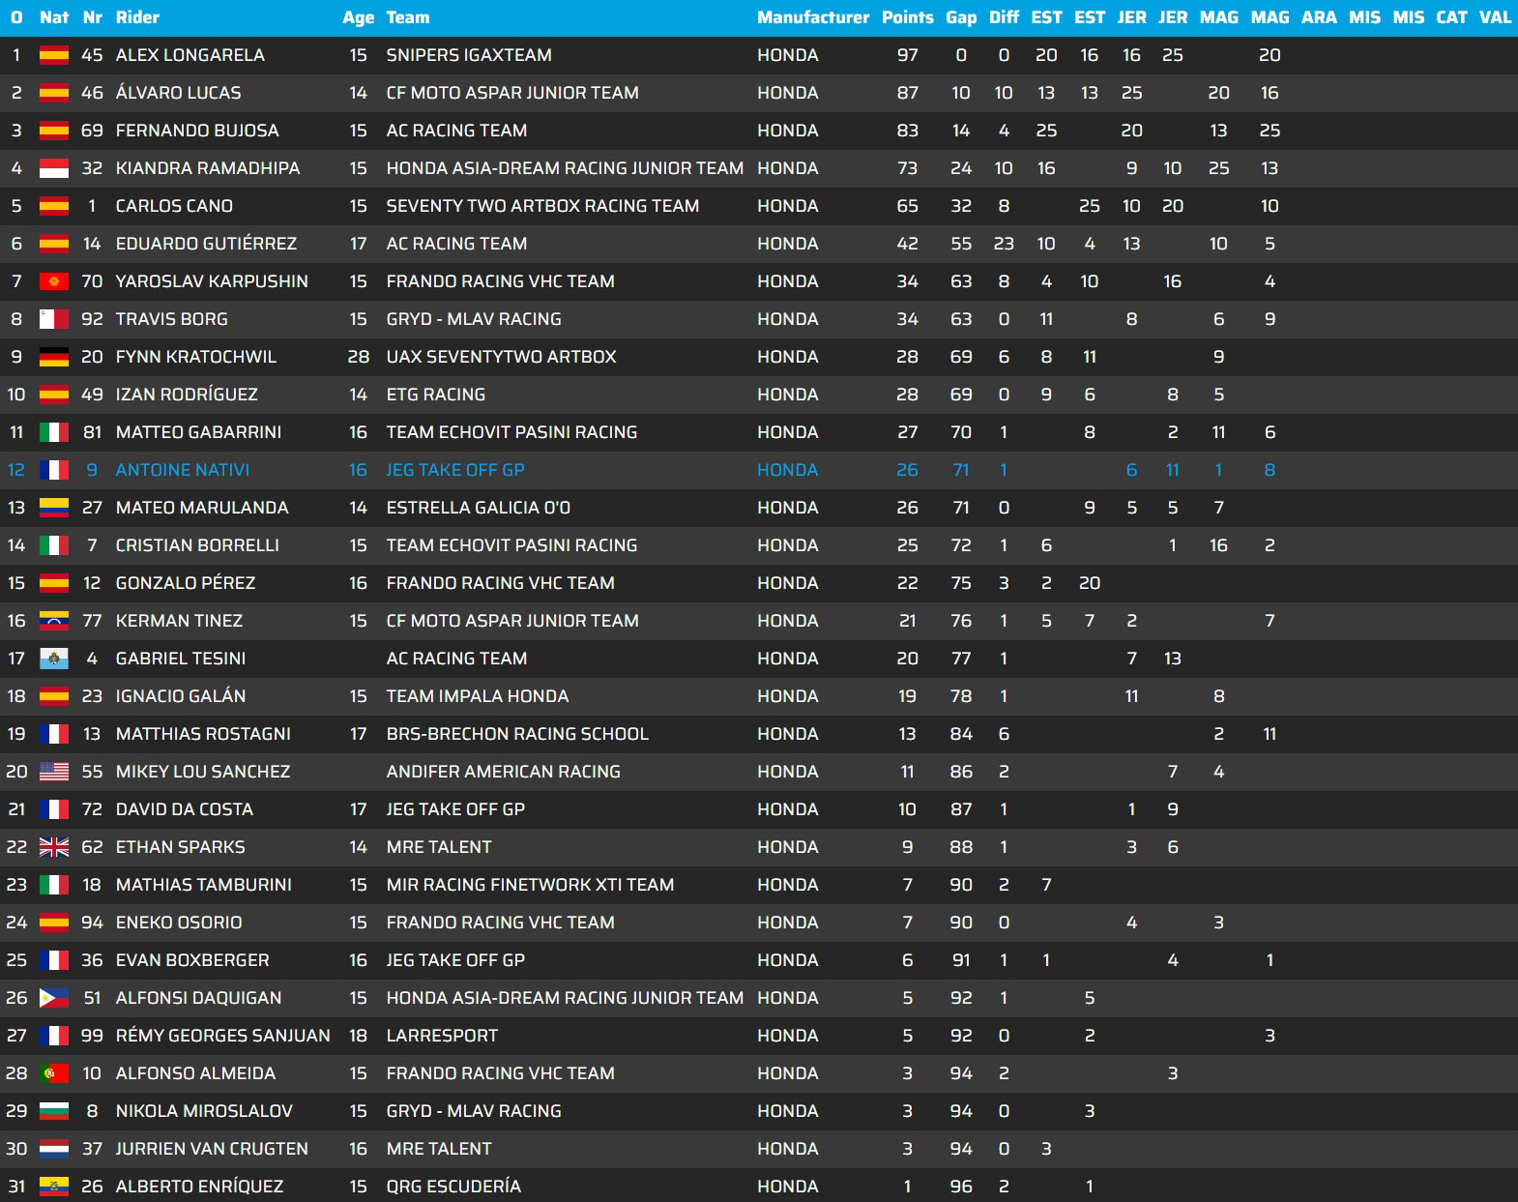
Task: Open rider Alex Longarela's profile
Action: point(190,55)
